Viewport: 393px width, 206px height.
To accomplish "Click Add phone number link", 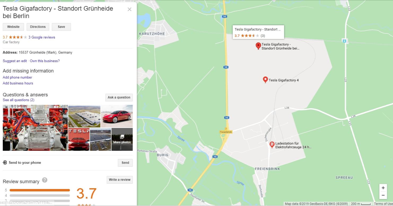I will (x=18, y=78).
